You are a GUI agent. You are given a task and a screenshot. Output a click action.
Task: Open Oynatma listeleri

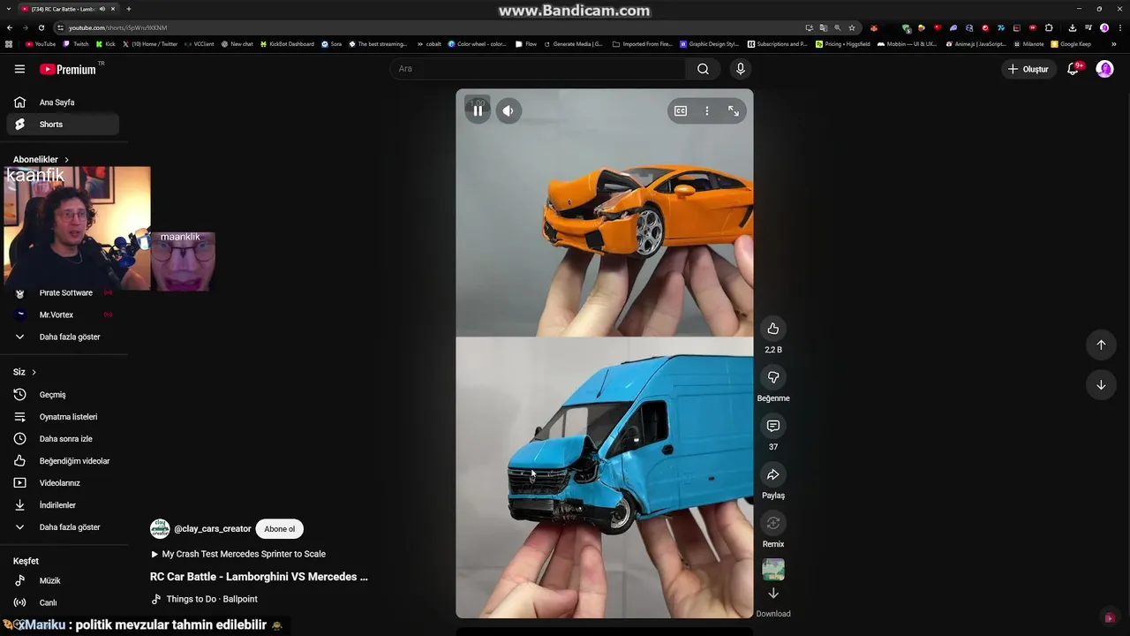pos(63,417)
